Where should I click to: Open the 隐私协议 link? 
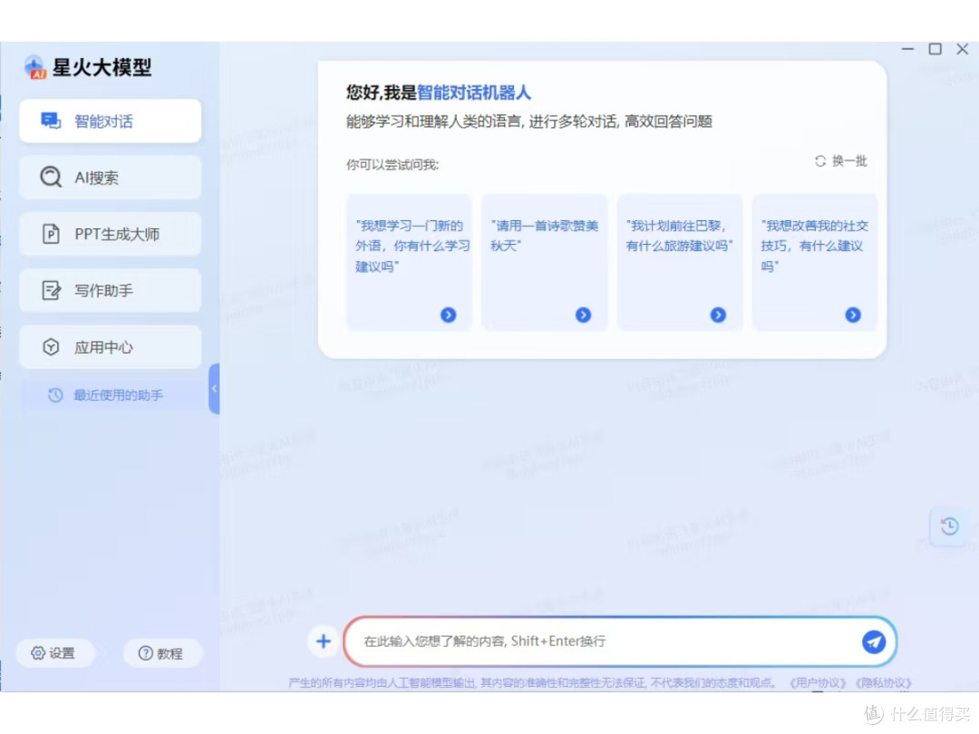(884, 683)
